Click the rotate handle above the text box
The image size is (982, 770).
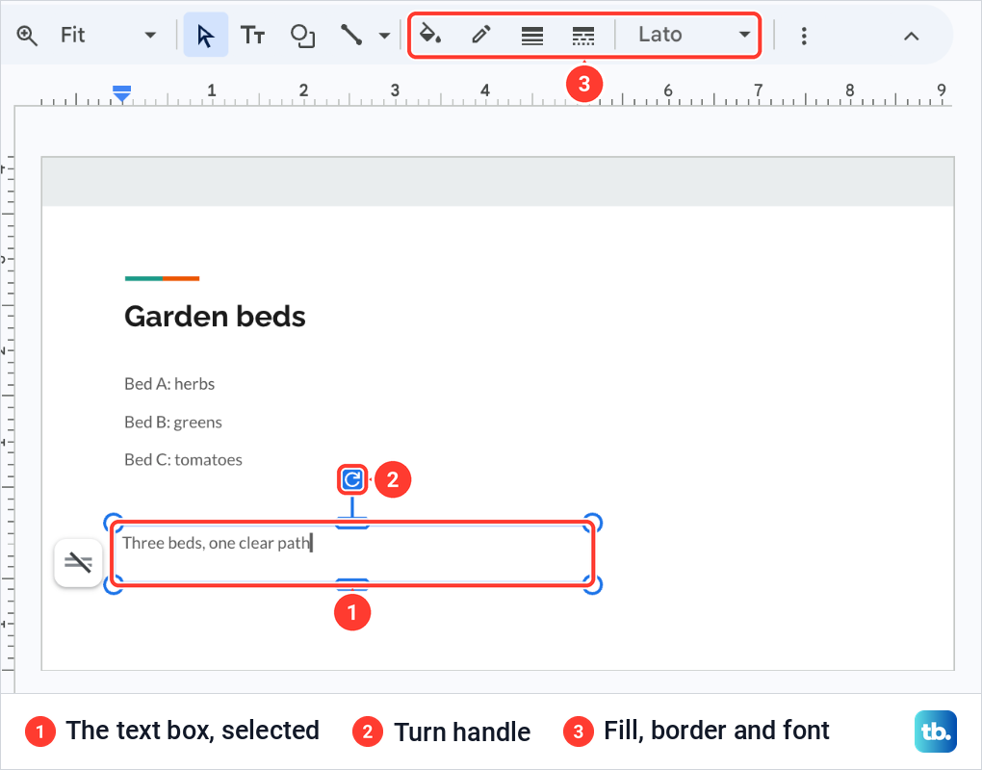[x=352, y=480]
